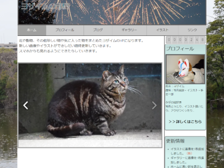Open the fox mask profile photo
The width and height of the screenshot is (224, 168).
point(185,69)
